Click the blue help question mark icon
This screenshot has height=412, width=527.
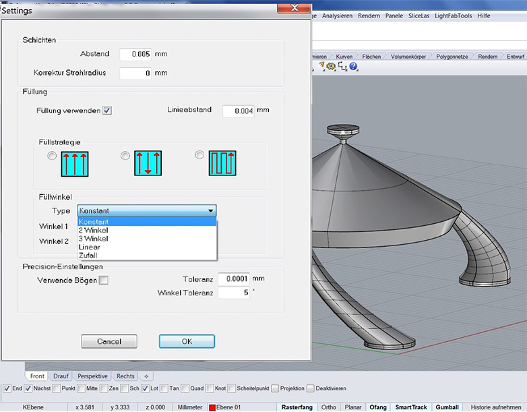coord(354,66)
